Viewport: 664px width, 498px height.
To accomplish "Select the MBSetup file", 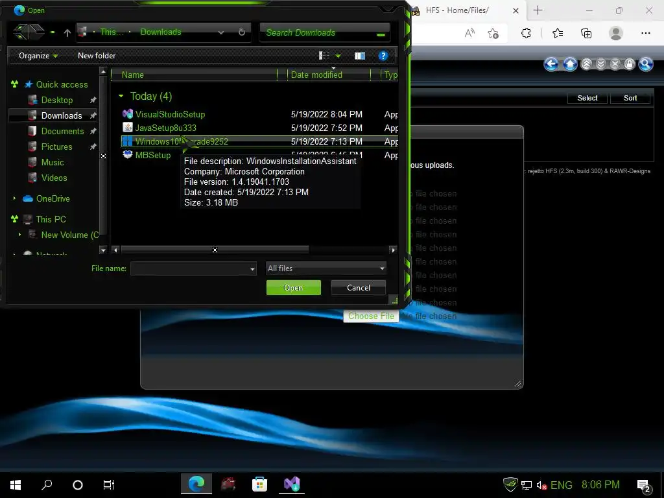I will 153,155.
